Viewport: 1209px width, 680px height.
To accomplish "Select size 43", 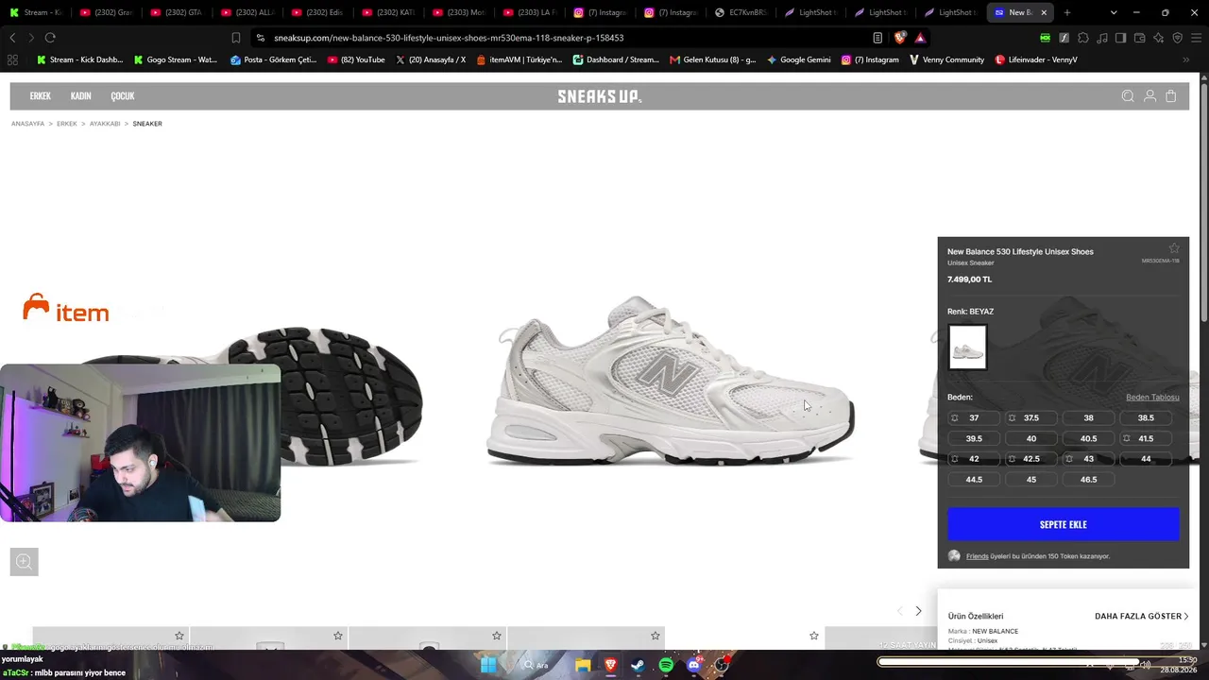I will (x=1088, y=459).
